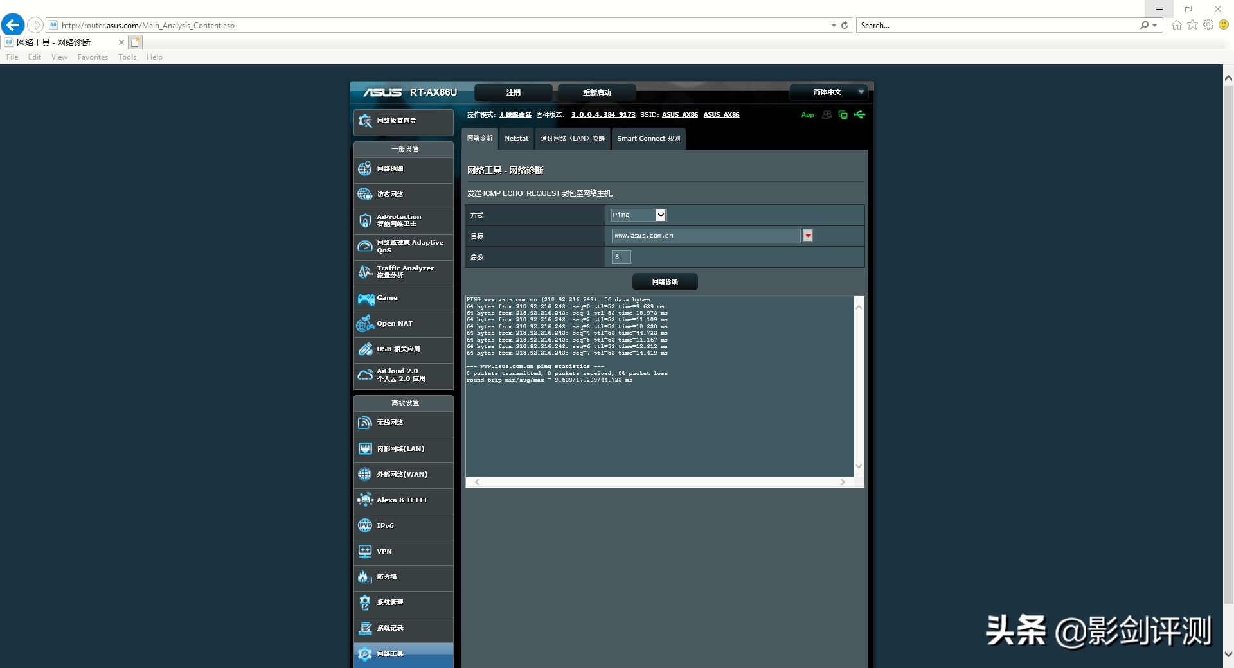Open the View menu
Viewport: 1234px width, 668px height.
(x=59, y=57)
